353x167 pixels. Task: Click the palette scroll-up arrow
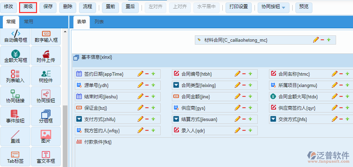(x=65, y=31)
